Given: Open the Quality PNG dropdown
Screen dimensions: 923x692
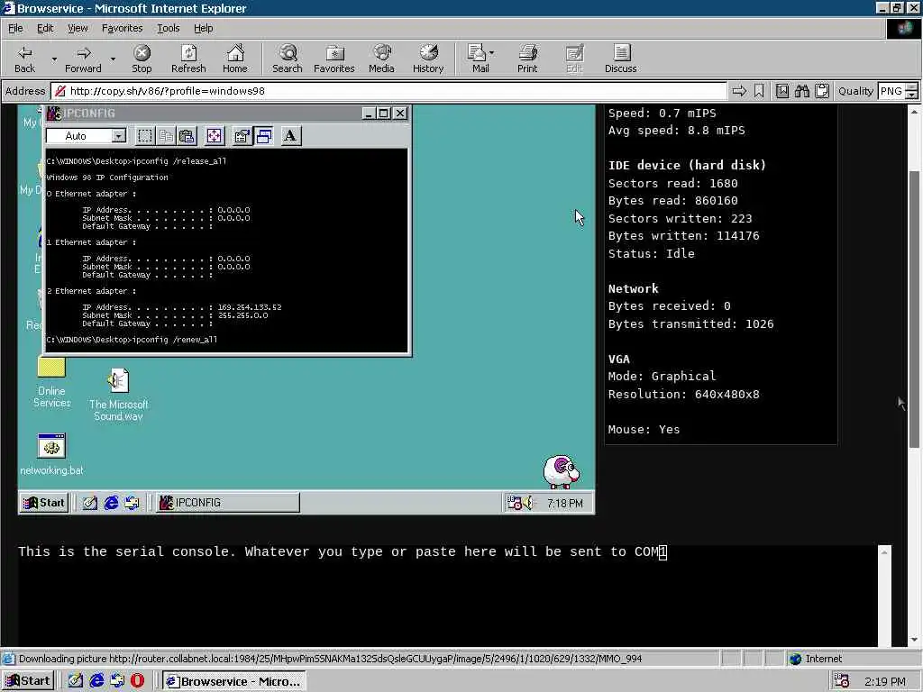Looking at the screenshot, I should click(x=911, y=91).
